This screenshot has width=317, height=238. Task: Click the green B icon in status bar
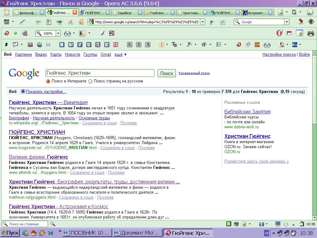click(229, 224)
